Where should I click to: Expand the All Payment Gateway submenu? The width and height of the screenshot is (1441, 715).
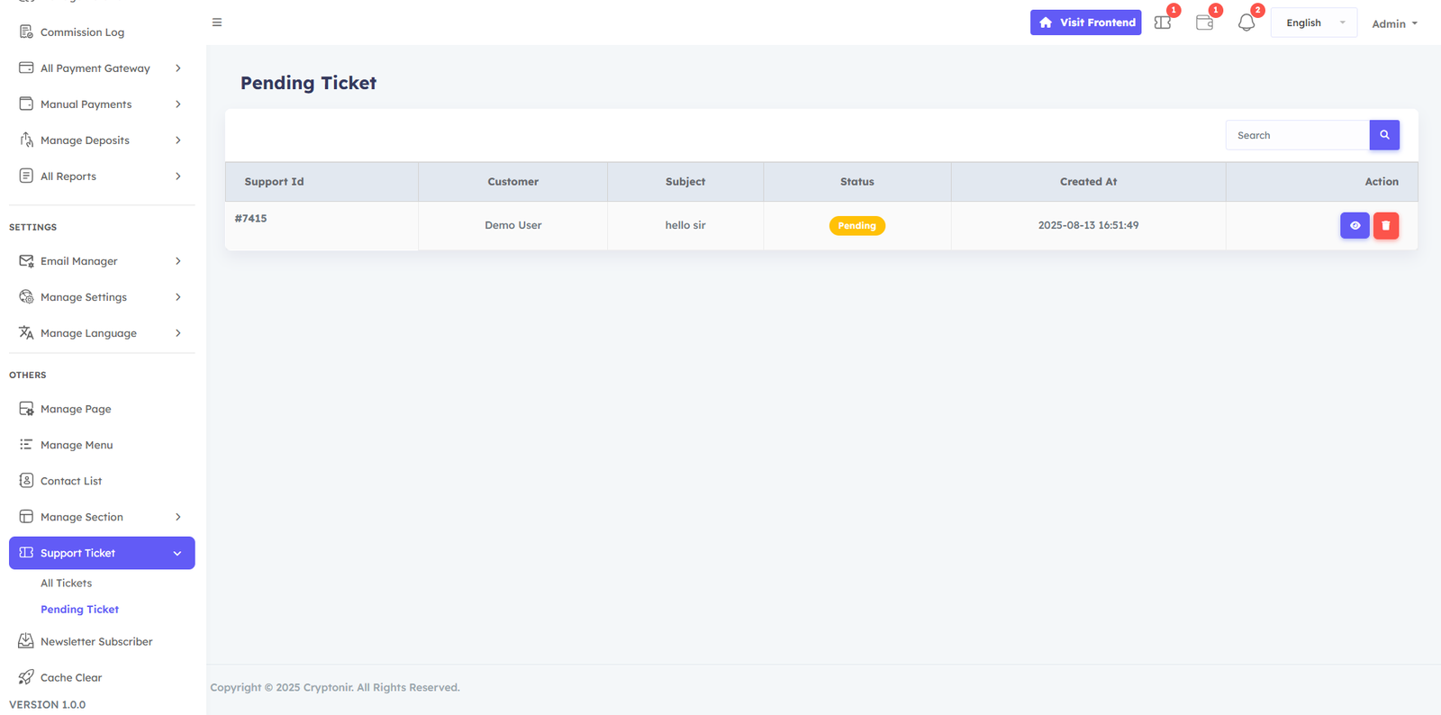click(x=177, y=68)
